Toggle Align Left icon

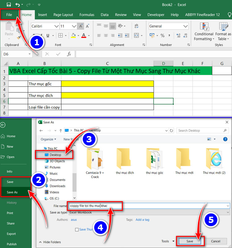[99, 35]
